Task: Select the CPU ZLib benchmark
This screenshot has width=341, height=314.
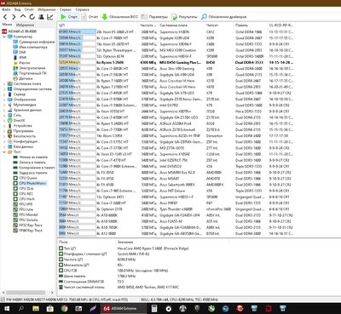Action: coord(24,188)
